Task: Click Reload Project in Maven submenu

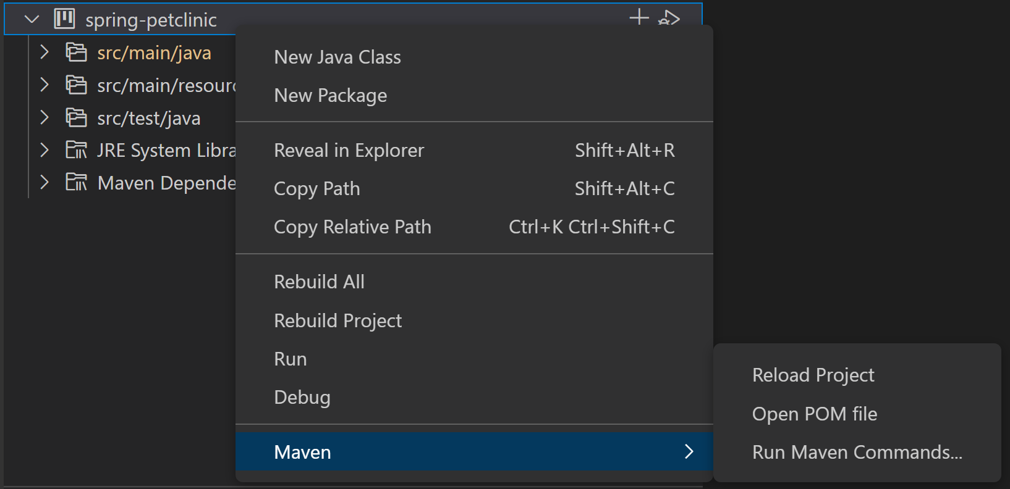Action: coord(813,375)
